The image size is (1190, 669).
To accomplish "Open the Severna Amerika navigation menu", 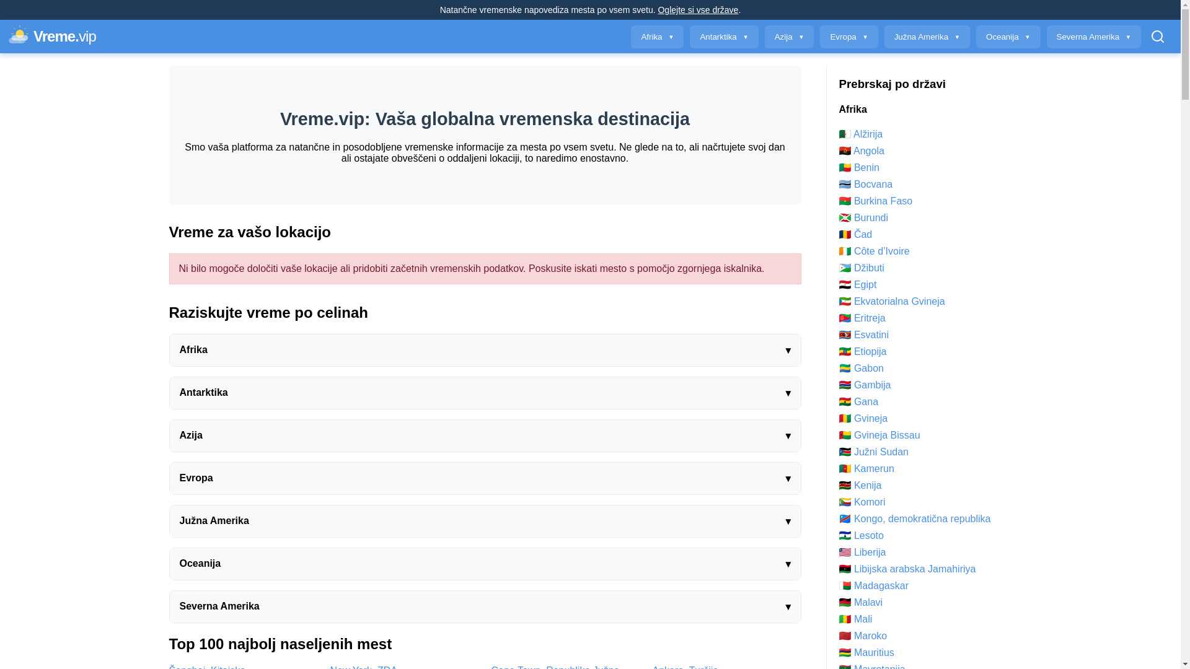I will pos(1093,37).
